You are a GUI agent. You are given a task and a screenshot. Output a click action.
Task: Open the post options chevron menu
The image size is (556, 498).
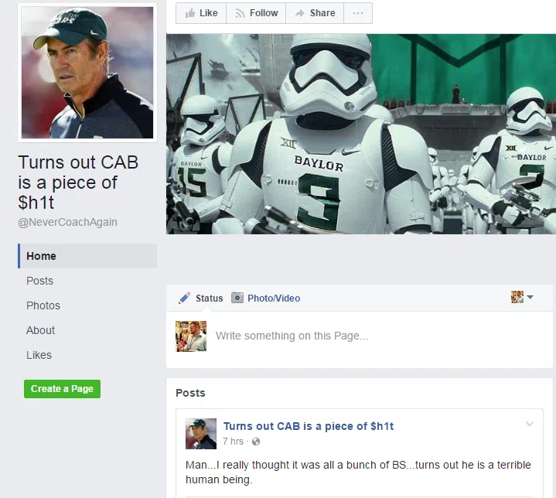530,424
